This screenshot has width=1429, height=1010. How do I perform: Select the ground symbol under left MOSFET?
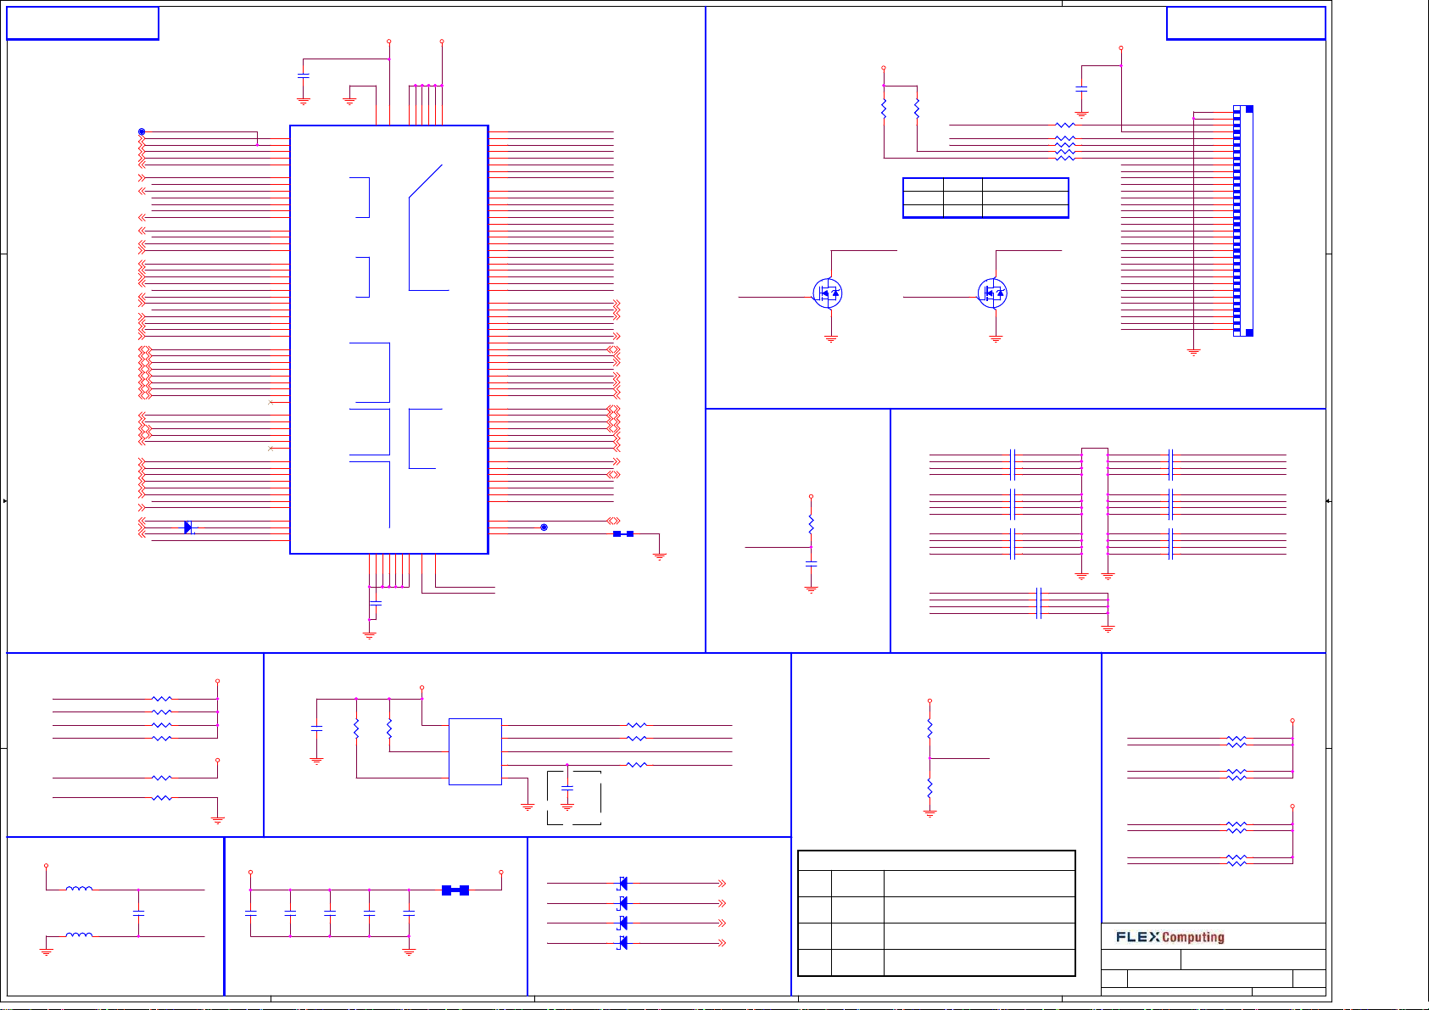[831, 338]
